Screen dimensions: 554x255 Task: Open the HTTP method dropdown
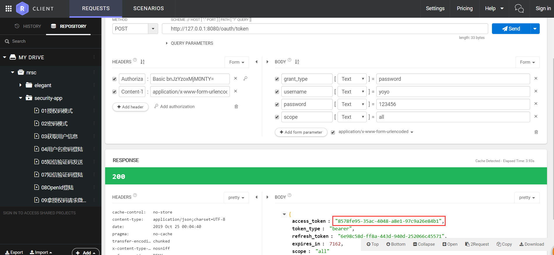153,29
